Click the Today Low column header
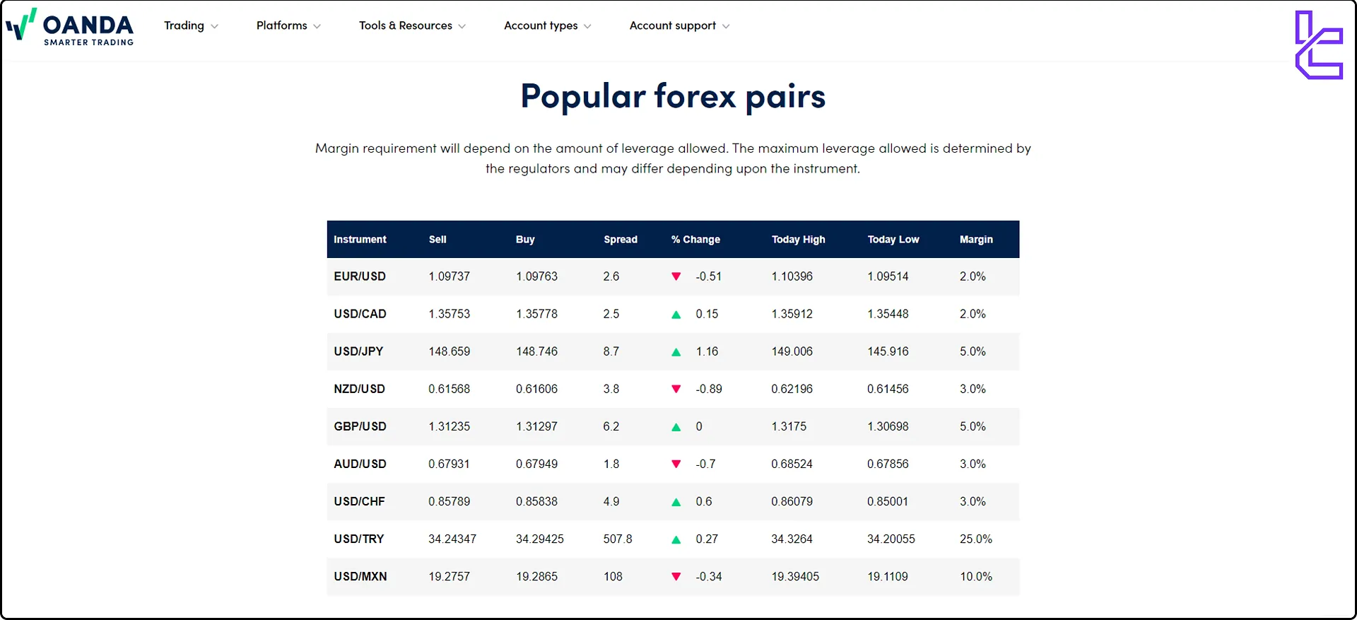1357x620 pixels. (893, 240)
